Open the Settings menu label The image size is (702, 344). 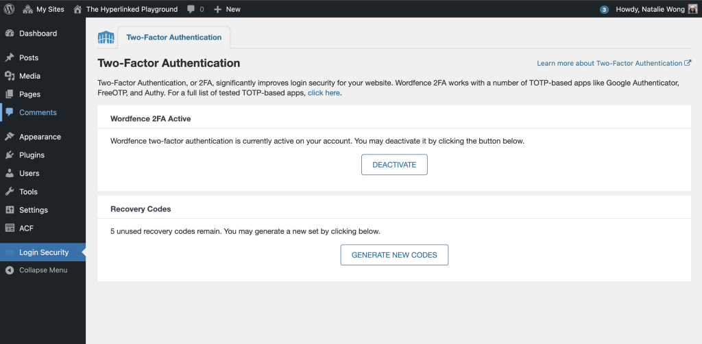(x=34, y=210)
